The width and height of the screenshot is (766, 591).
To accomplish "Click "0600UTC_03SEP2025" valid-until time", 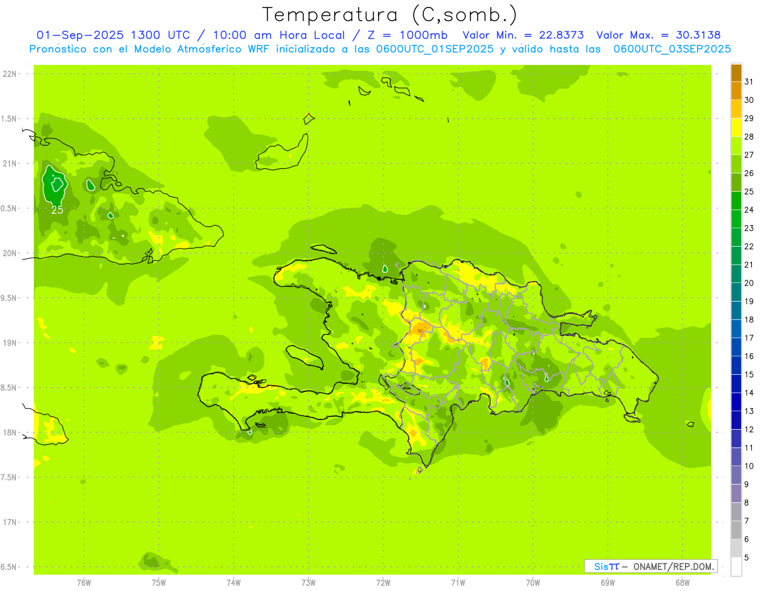I will click(672, 49).
